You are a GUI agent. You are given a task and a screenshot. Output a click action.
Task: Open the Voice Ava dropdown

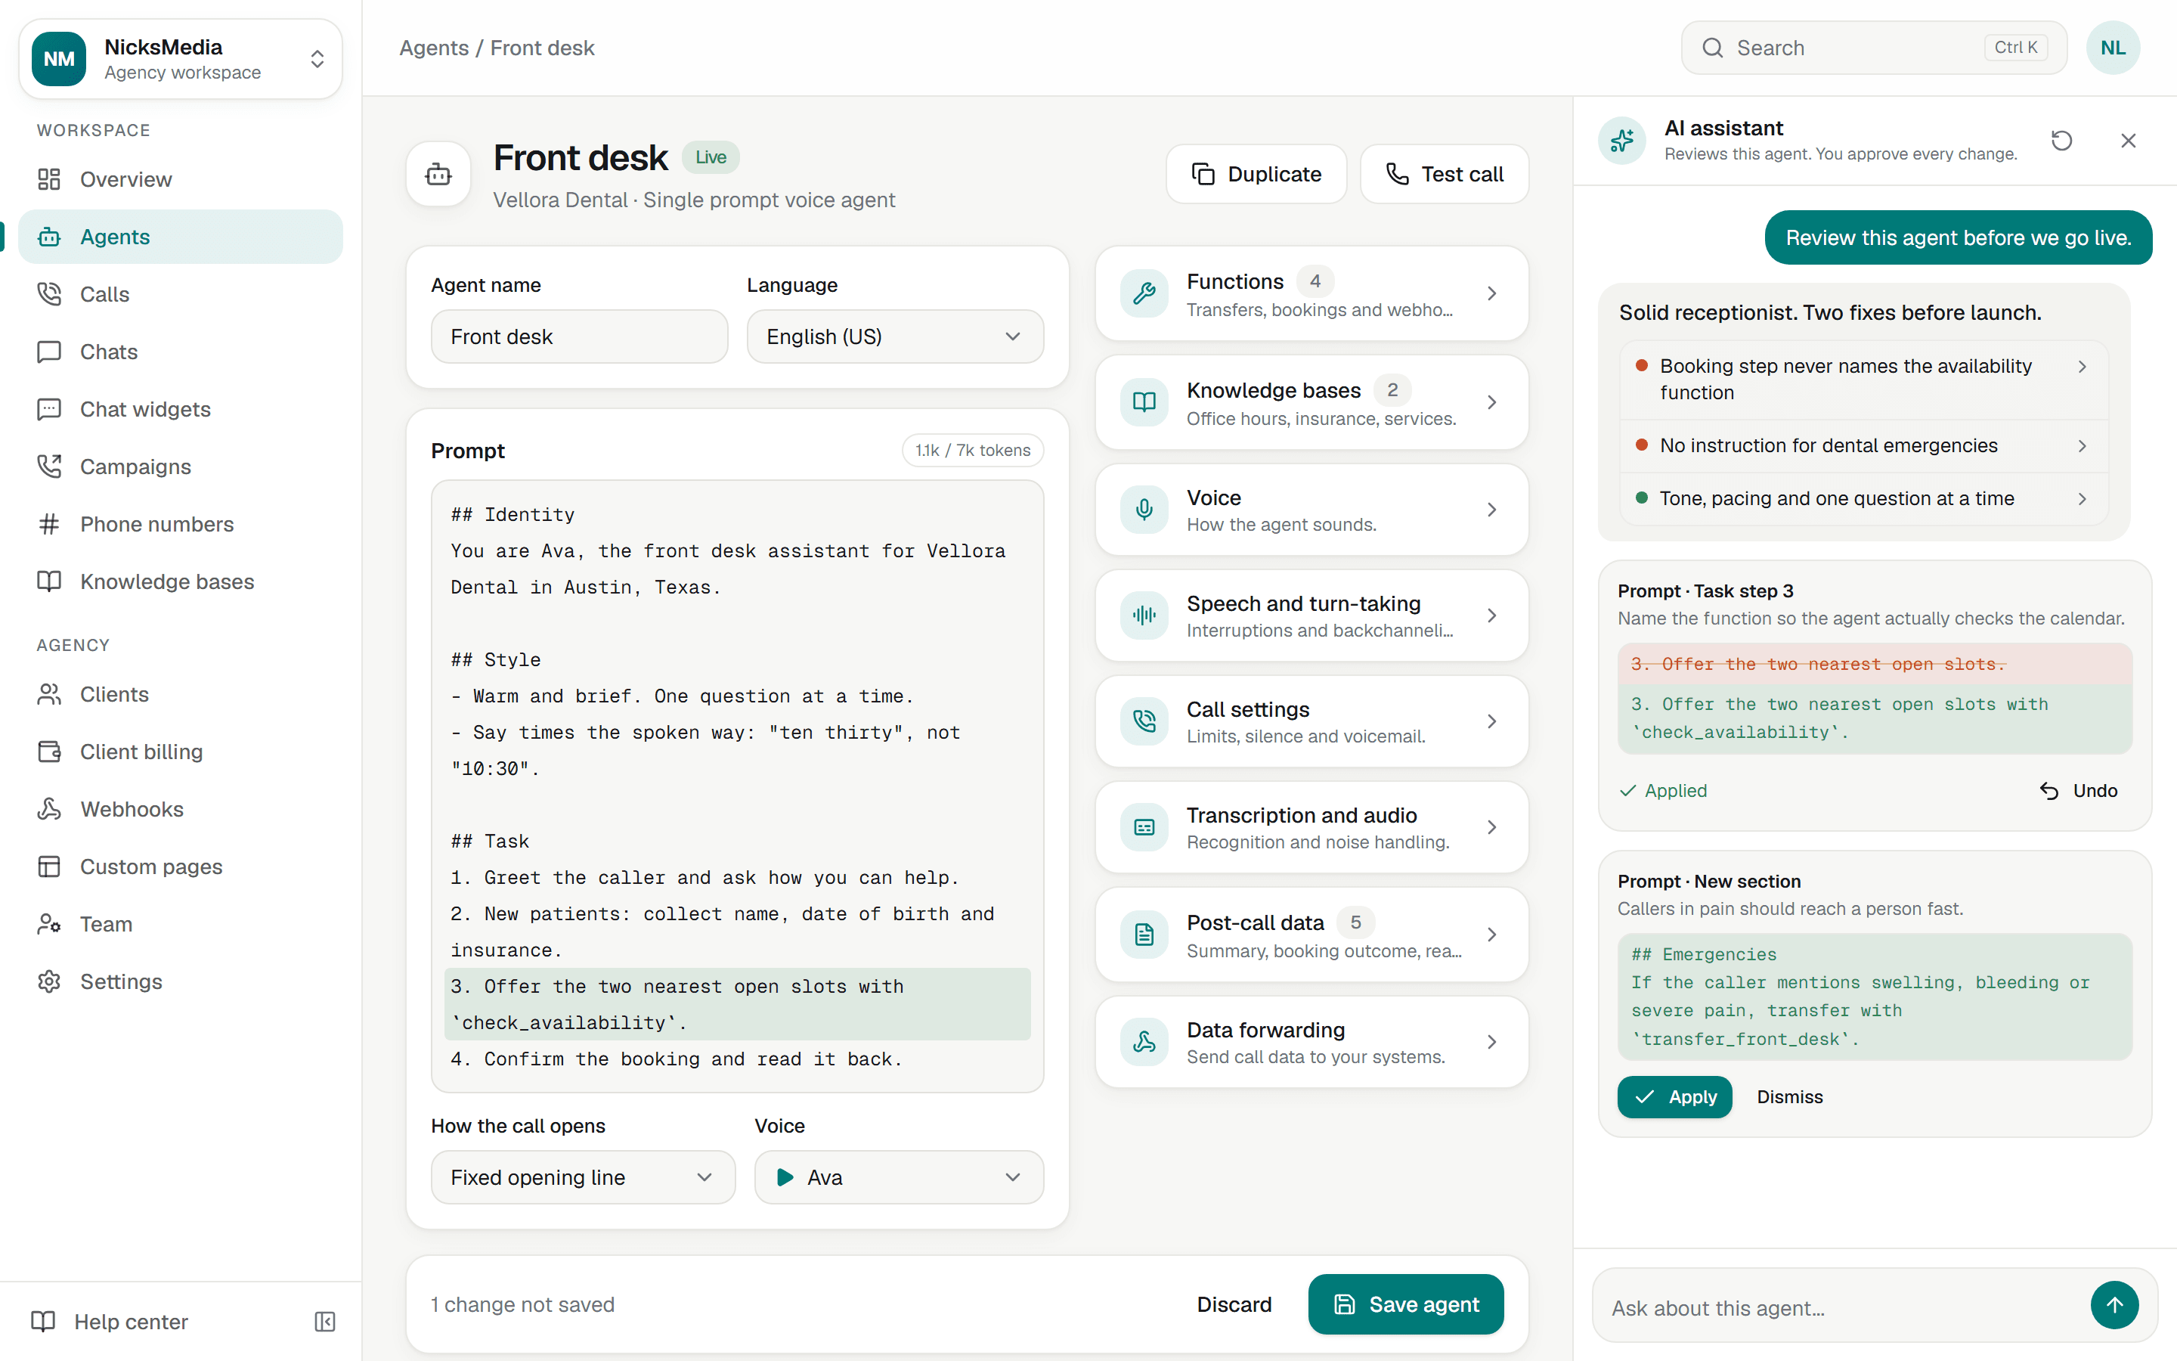[x=899, y=1177]
